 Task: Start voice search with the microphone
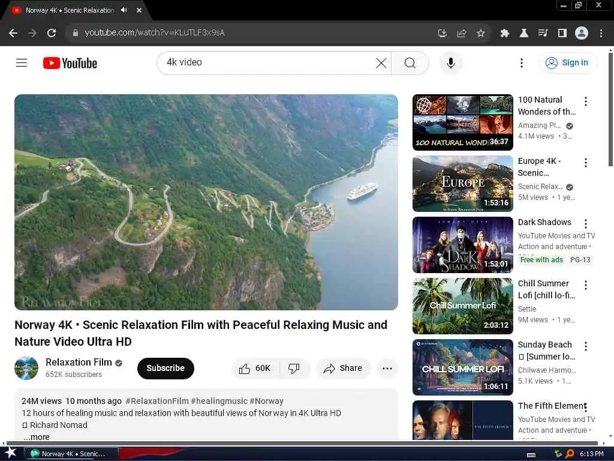[x=451, y=62]
